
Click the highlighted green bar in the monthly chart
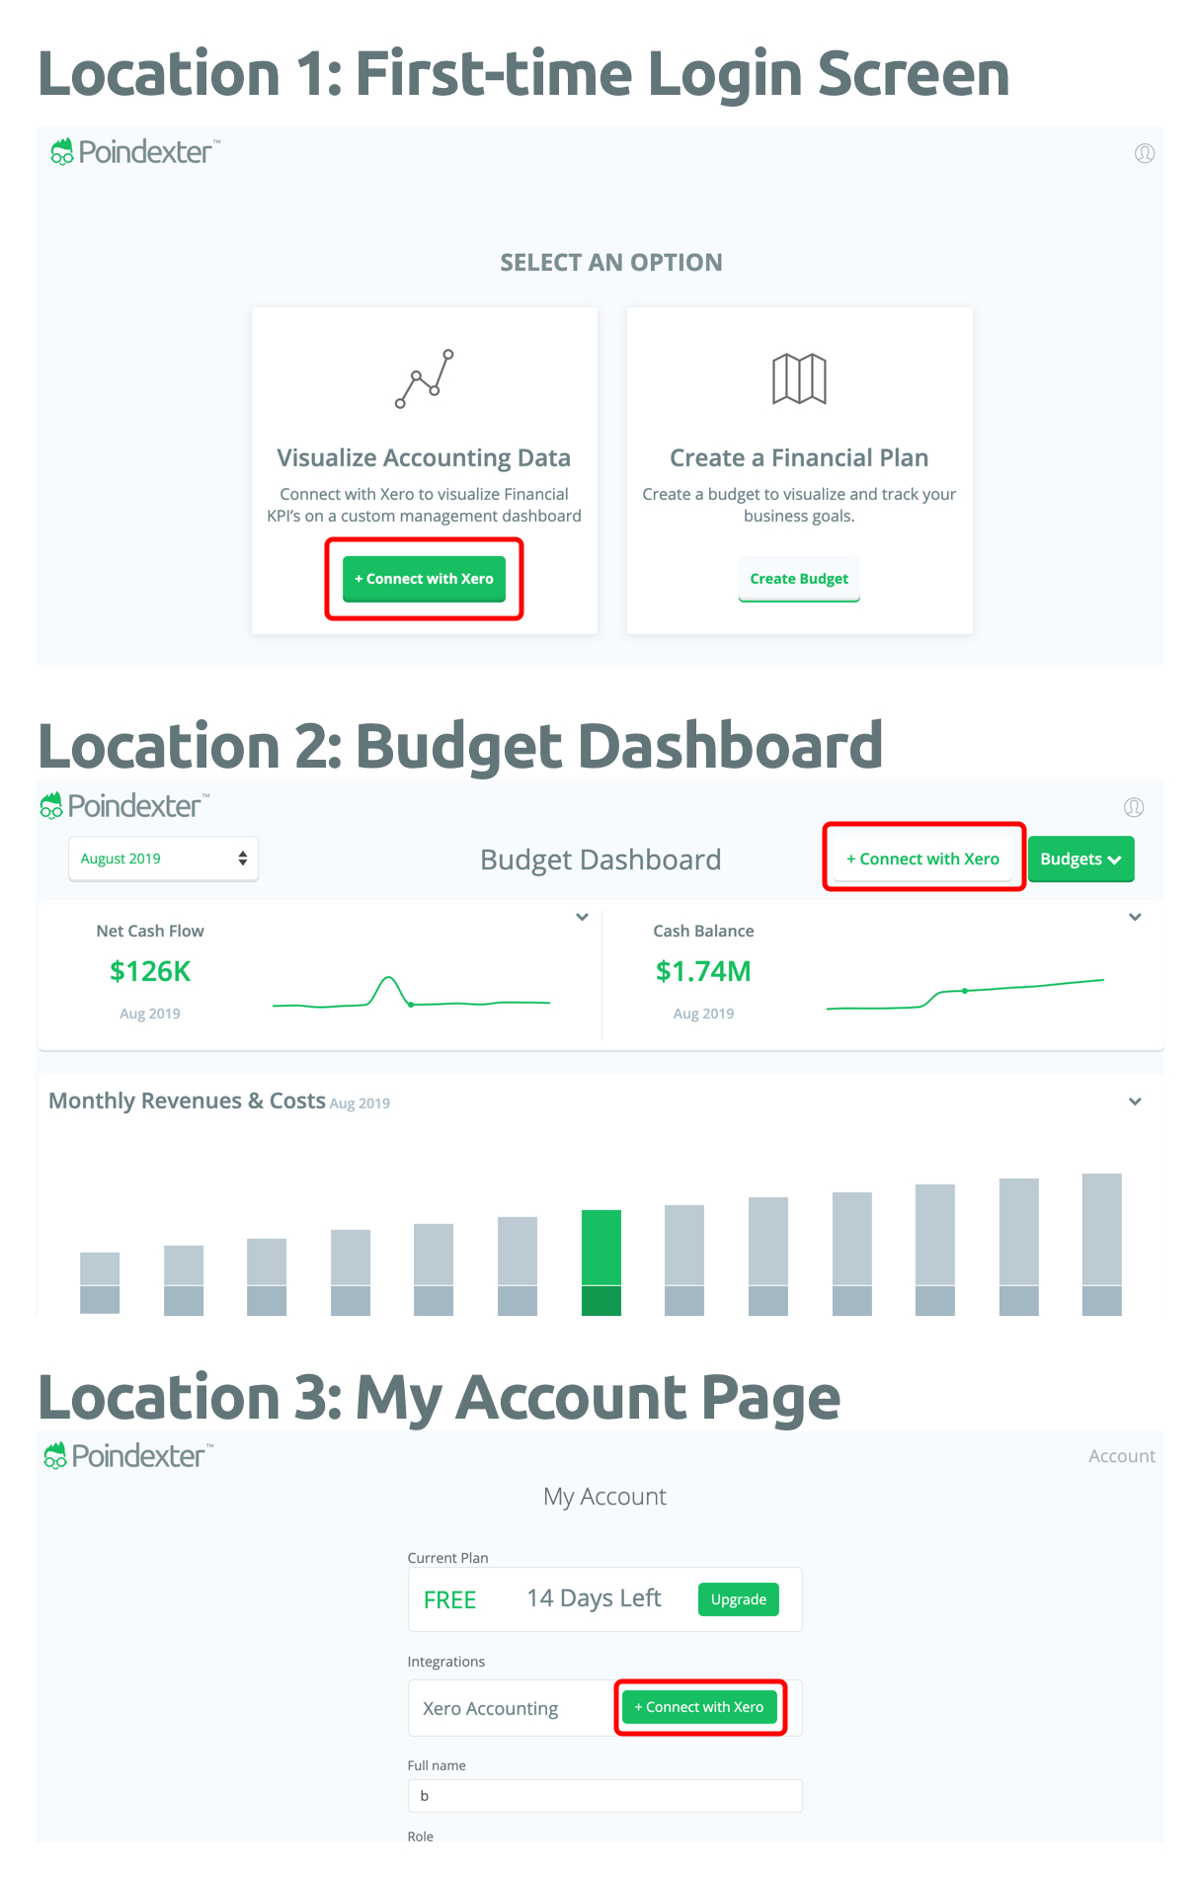[x=601, y=1263]
